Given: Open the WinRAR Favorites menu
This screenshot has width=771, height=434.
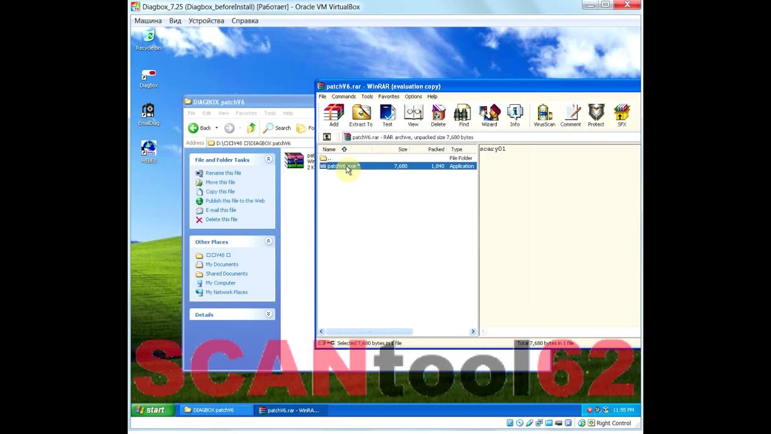Looking at the screenshot, I should (x=389, y=96).
